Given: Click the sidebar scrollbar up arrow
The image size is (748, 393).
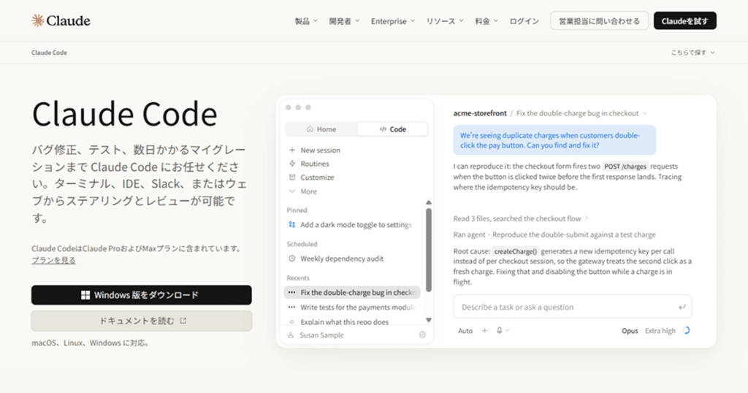Looking at the screenshot, I should click(428, 202).
